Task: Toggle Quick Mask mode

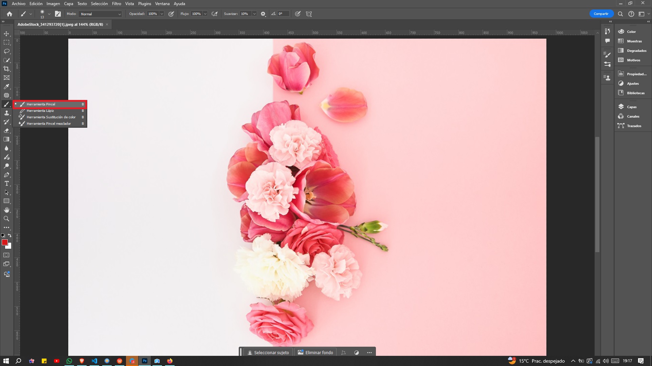Action: tap(6, 255)
